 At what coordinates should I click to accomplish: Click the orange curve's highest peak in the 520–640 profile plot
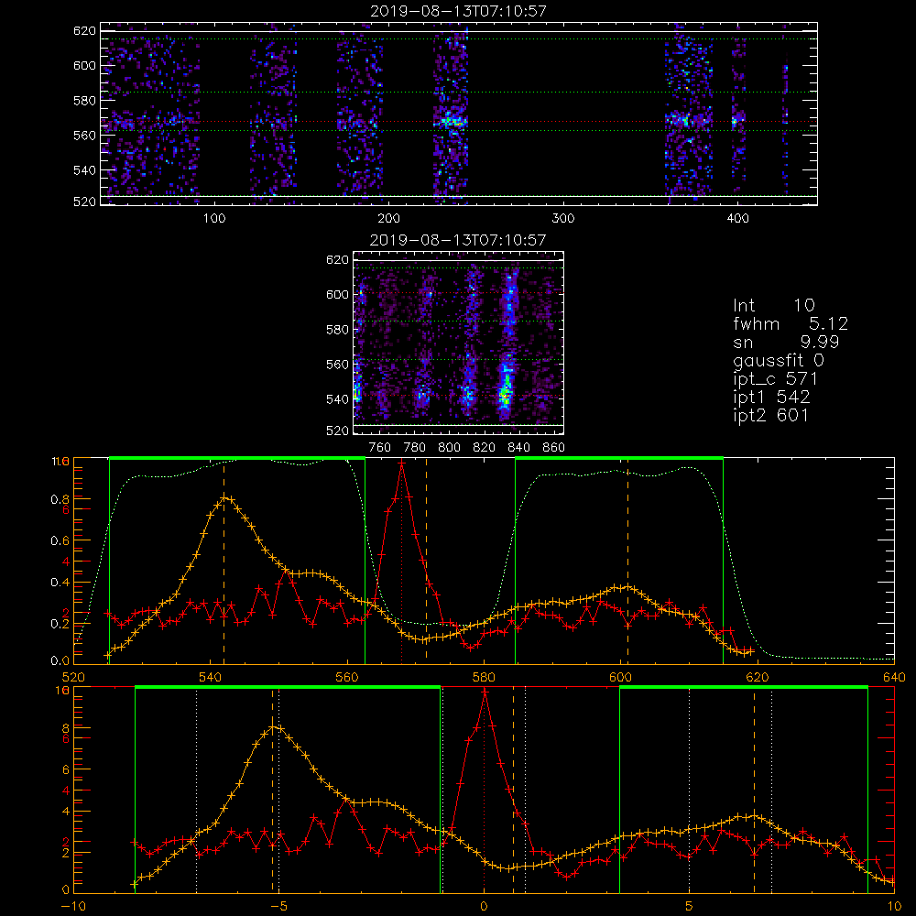tap(224, 497)
